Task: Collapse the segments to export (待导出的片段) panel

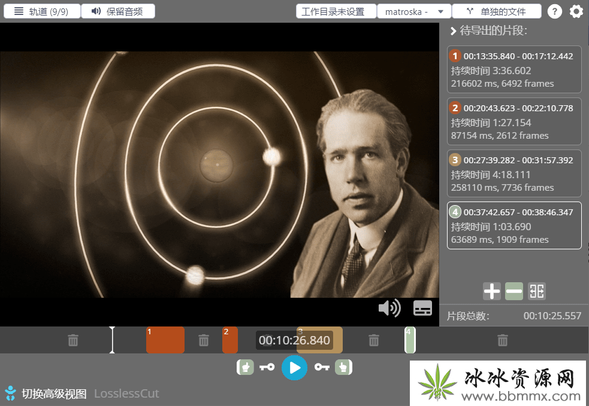Action: point(454,31)
